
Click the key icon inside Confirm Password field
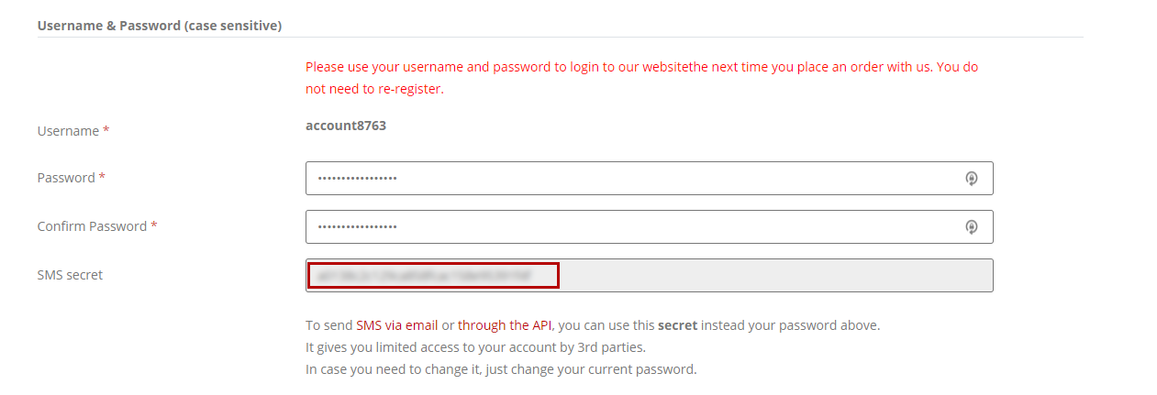point(972,227)
